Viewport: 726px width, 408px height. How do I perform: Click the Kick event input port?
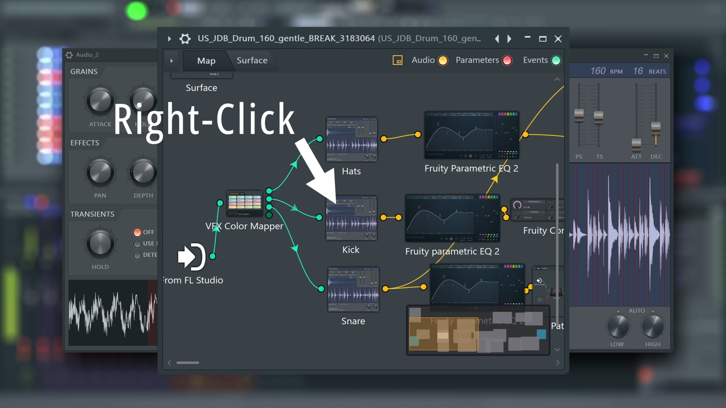[x=319, y=217]
